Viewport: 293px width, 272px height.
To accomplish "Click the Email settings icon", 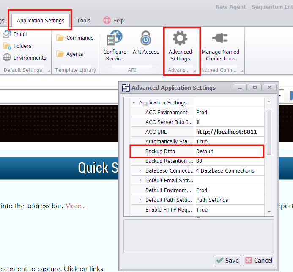I will coord(7,34).
